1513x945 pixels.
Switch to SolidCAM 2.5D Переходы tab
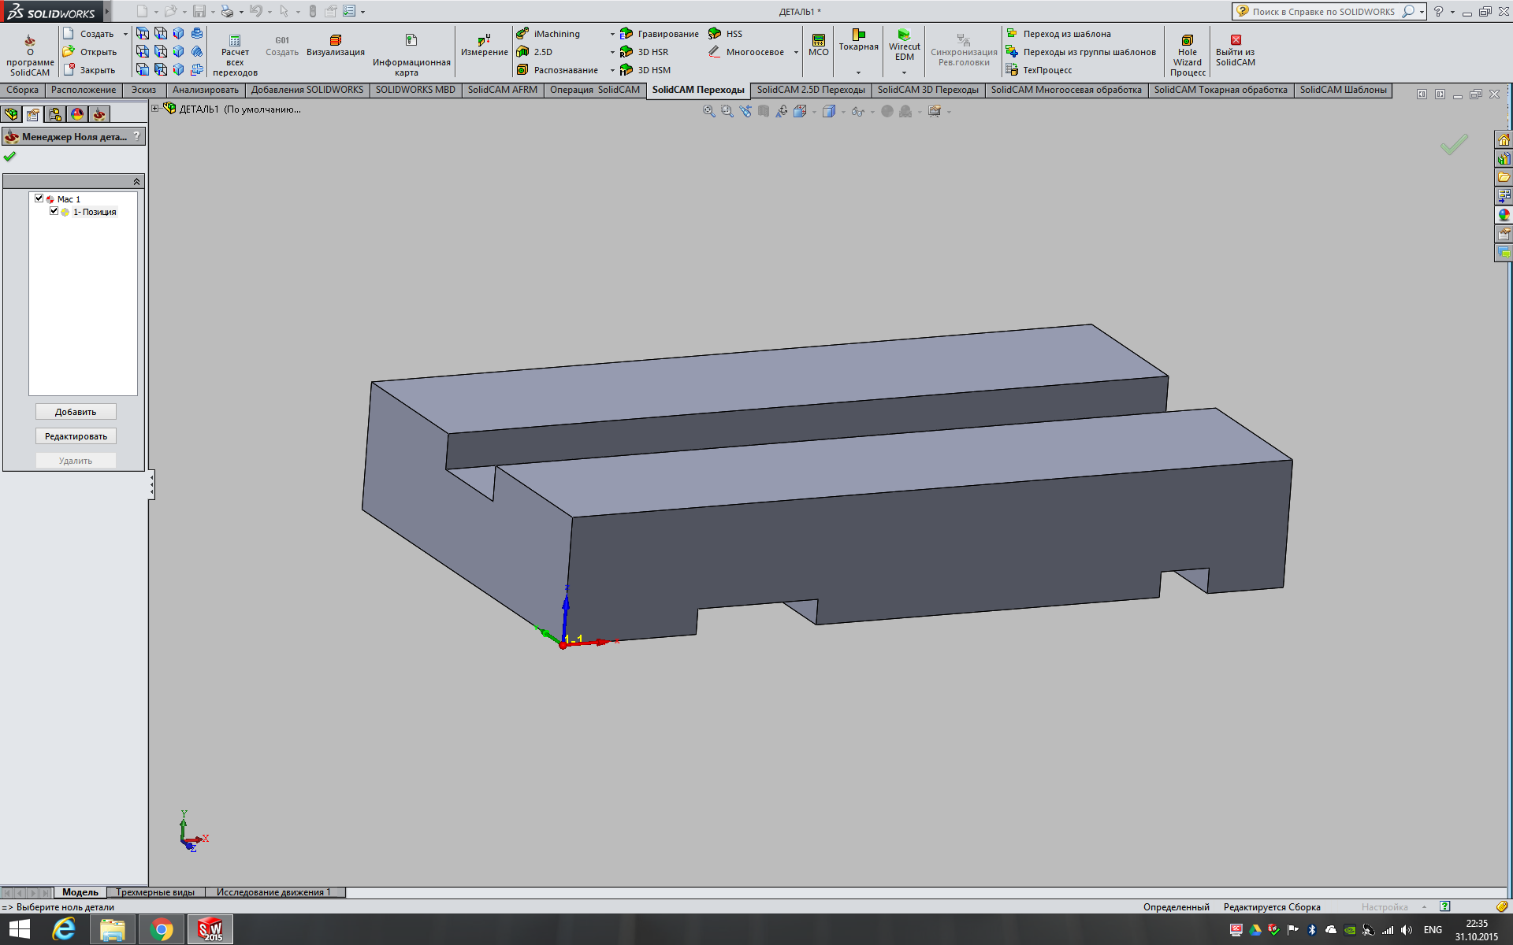point(810,90)
